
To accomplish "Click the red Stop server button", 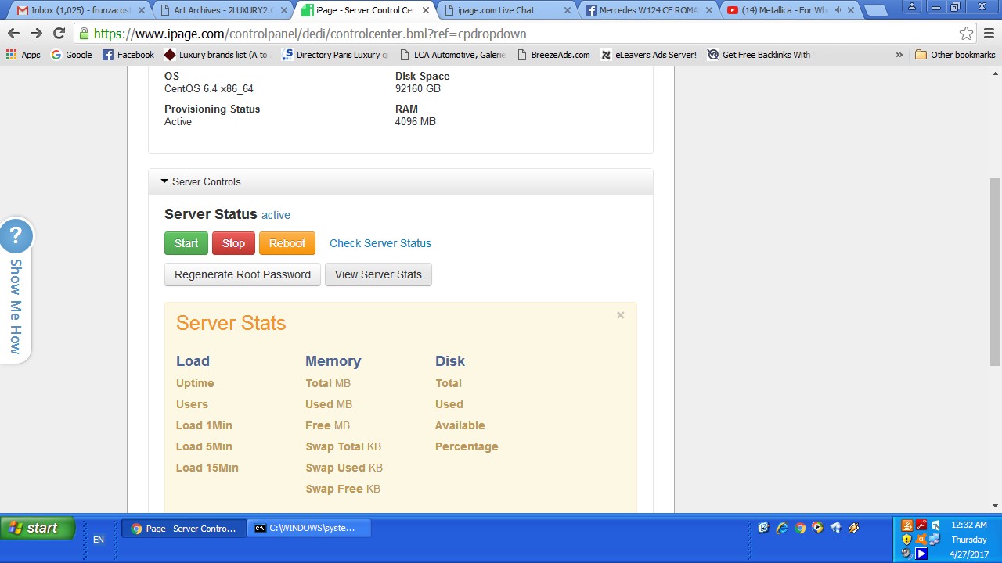I will coord(233,243).
